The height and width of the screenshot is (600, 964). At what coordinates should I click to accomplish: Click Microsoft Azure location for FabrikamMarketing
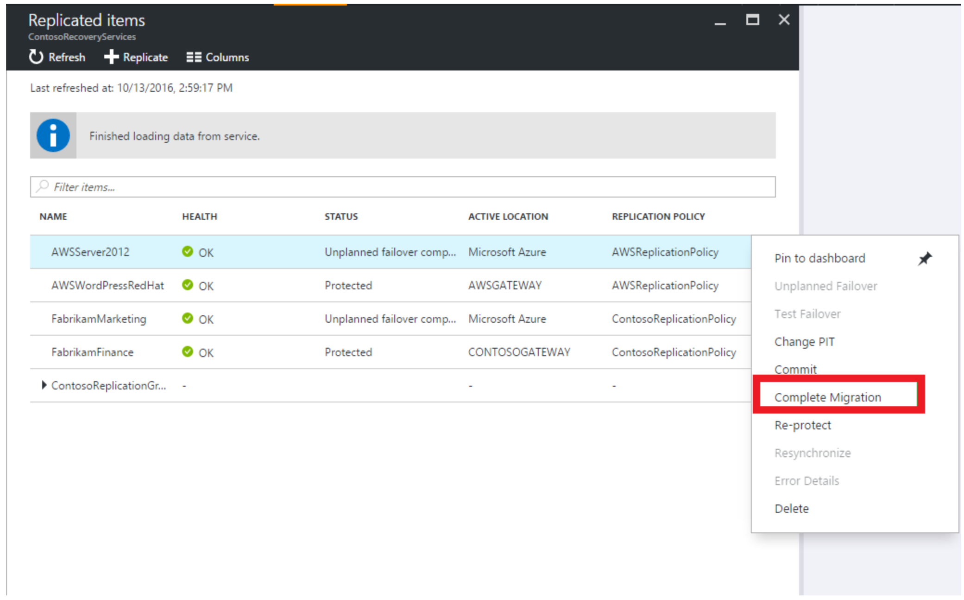coord(507,319)
